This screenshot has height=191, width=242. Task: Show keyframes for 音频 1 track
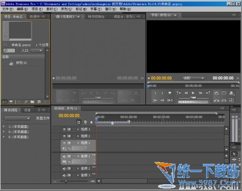pos(70,161)
